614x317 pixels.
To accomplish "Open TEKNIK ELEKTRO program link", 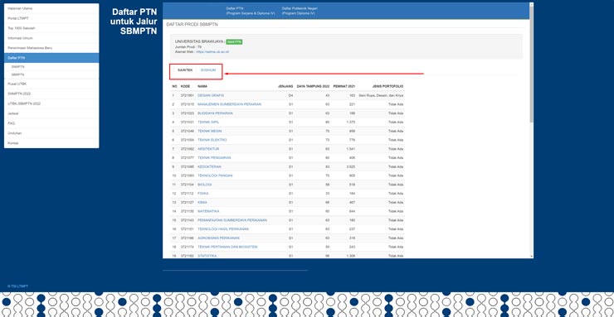I will pyautogui.click(x=212, y=140).
